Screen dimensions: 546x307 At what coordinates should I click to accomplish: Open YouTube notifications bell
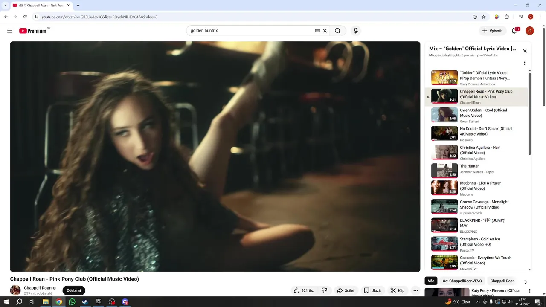click(514, 31)
